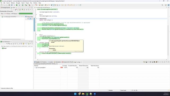Click the filter funnel icon in Boot Dashboard

pyautogui.click(x=27, y=44)
